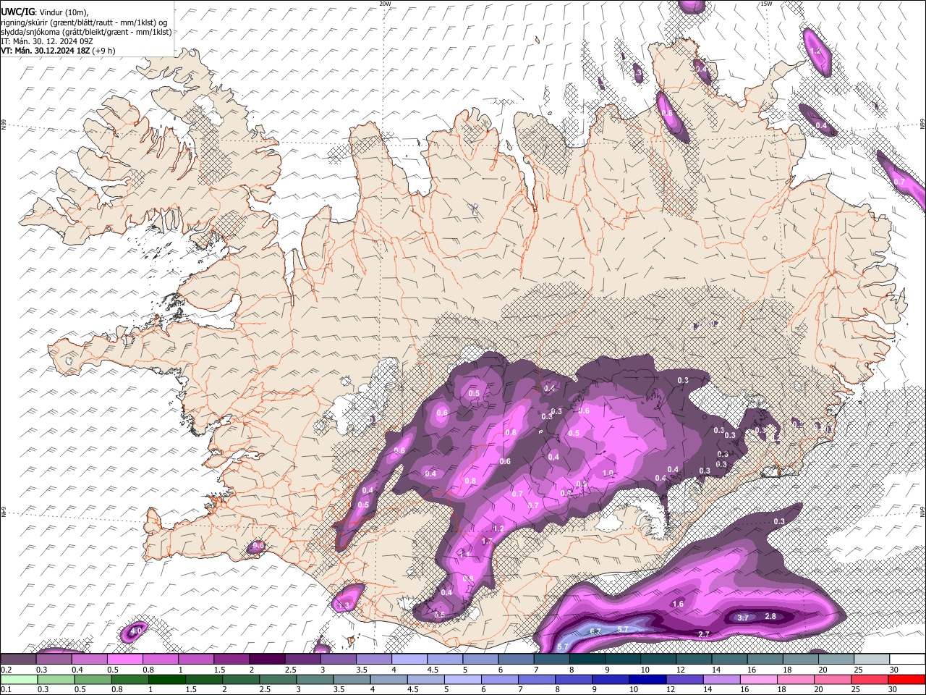Click the 'VT: Mán. 30.12.2024 18Z (+9 h)' line
The width and height of the screenshot is (926, 695).
point(58,51)
